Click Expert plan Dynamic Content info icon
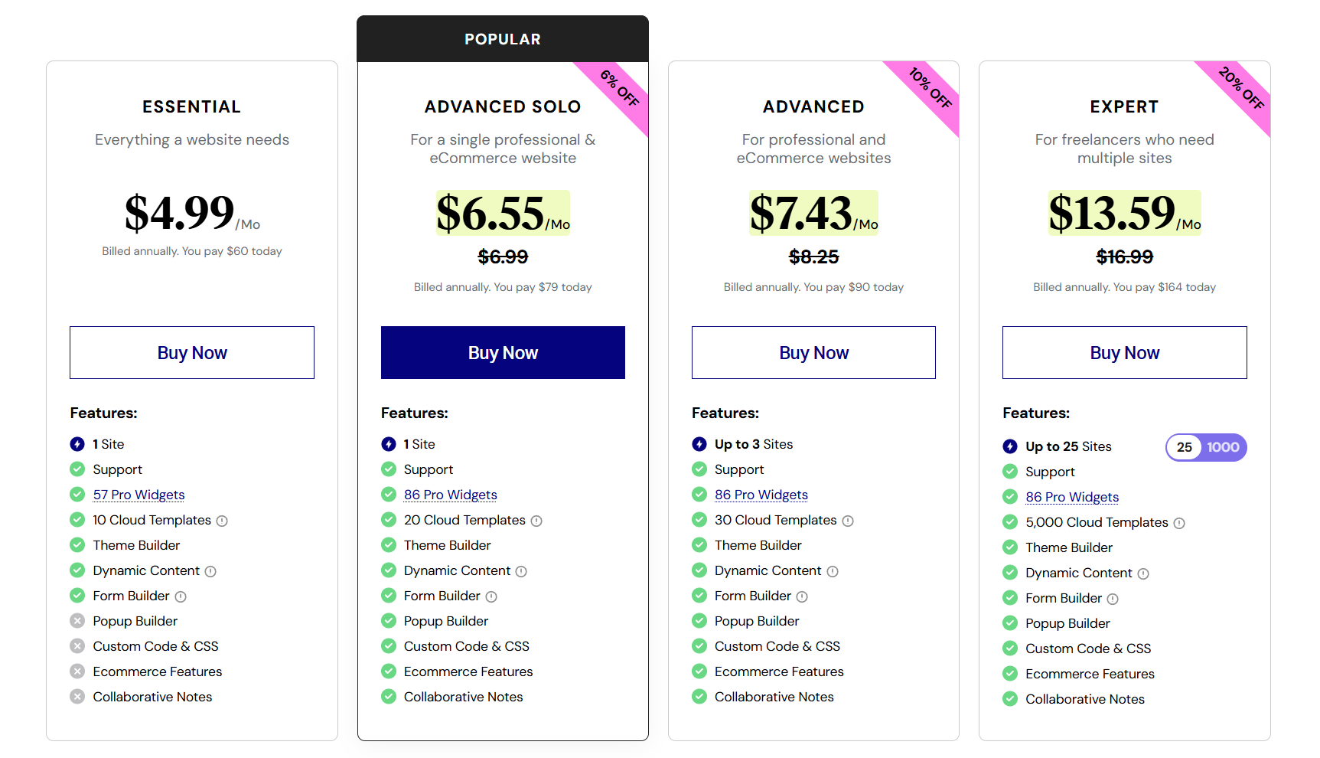This screenshot has height=758, width=1320. [x=1143, y=573]
